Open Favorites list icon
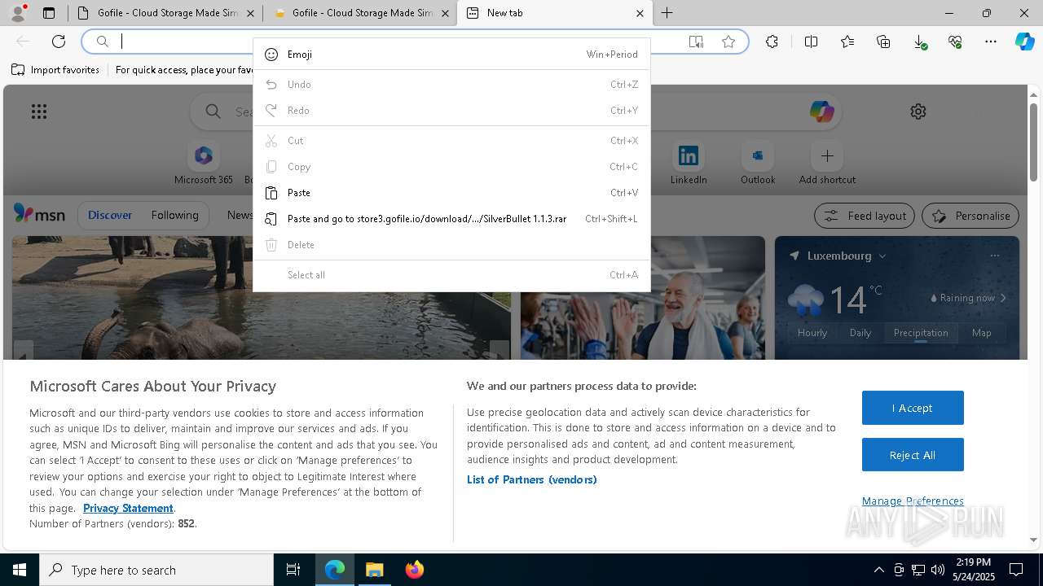Screen dimensions: 1043x586 847,42
